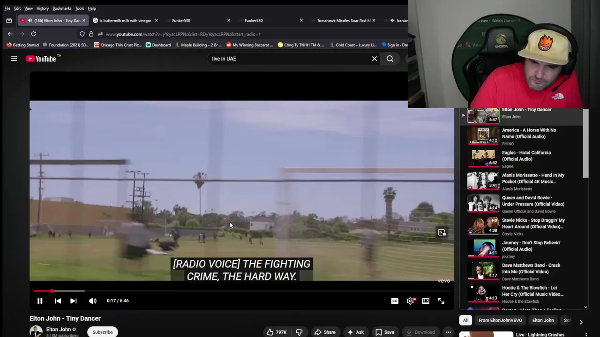This screenshot has height=337, width=600.
Task: Open the Getting Started bookmark
Action: 22,45
